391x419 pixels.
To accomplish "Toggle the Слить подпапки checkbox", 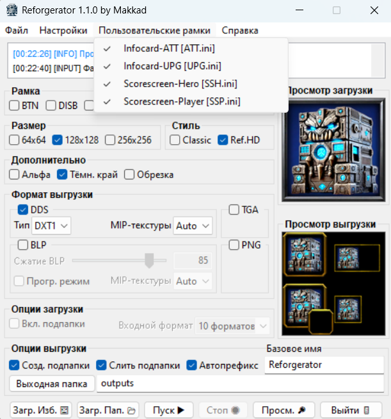I will 101,365.
